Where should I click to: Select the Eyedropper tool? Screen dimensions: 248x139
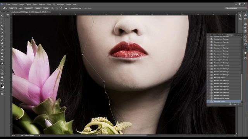2,32
